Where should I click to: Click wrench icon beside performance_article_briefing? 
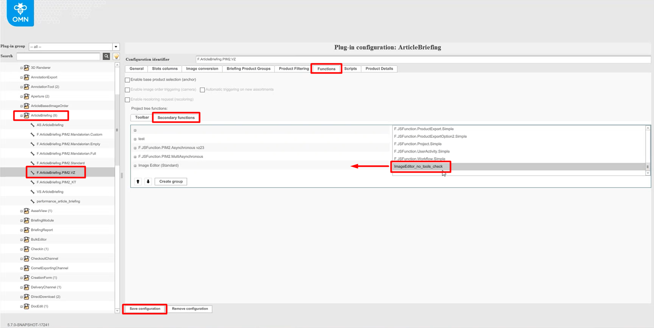pyautogui.click(x=33, y=201)
